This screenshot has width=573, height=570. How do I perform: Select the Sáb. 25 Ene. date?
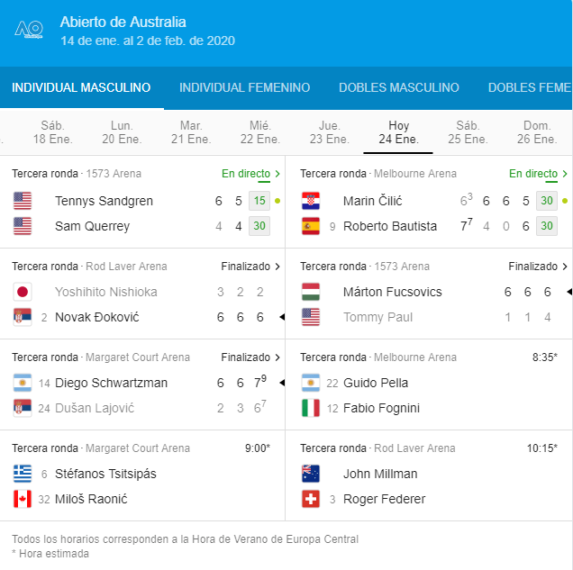click(468, 132)
